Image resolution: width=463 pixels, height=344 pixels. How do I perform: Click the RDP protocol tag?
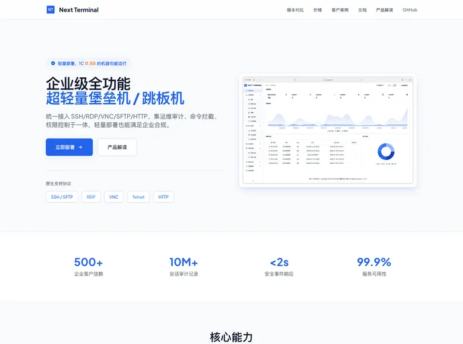[91, 197]
